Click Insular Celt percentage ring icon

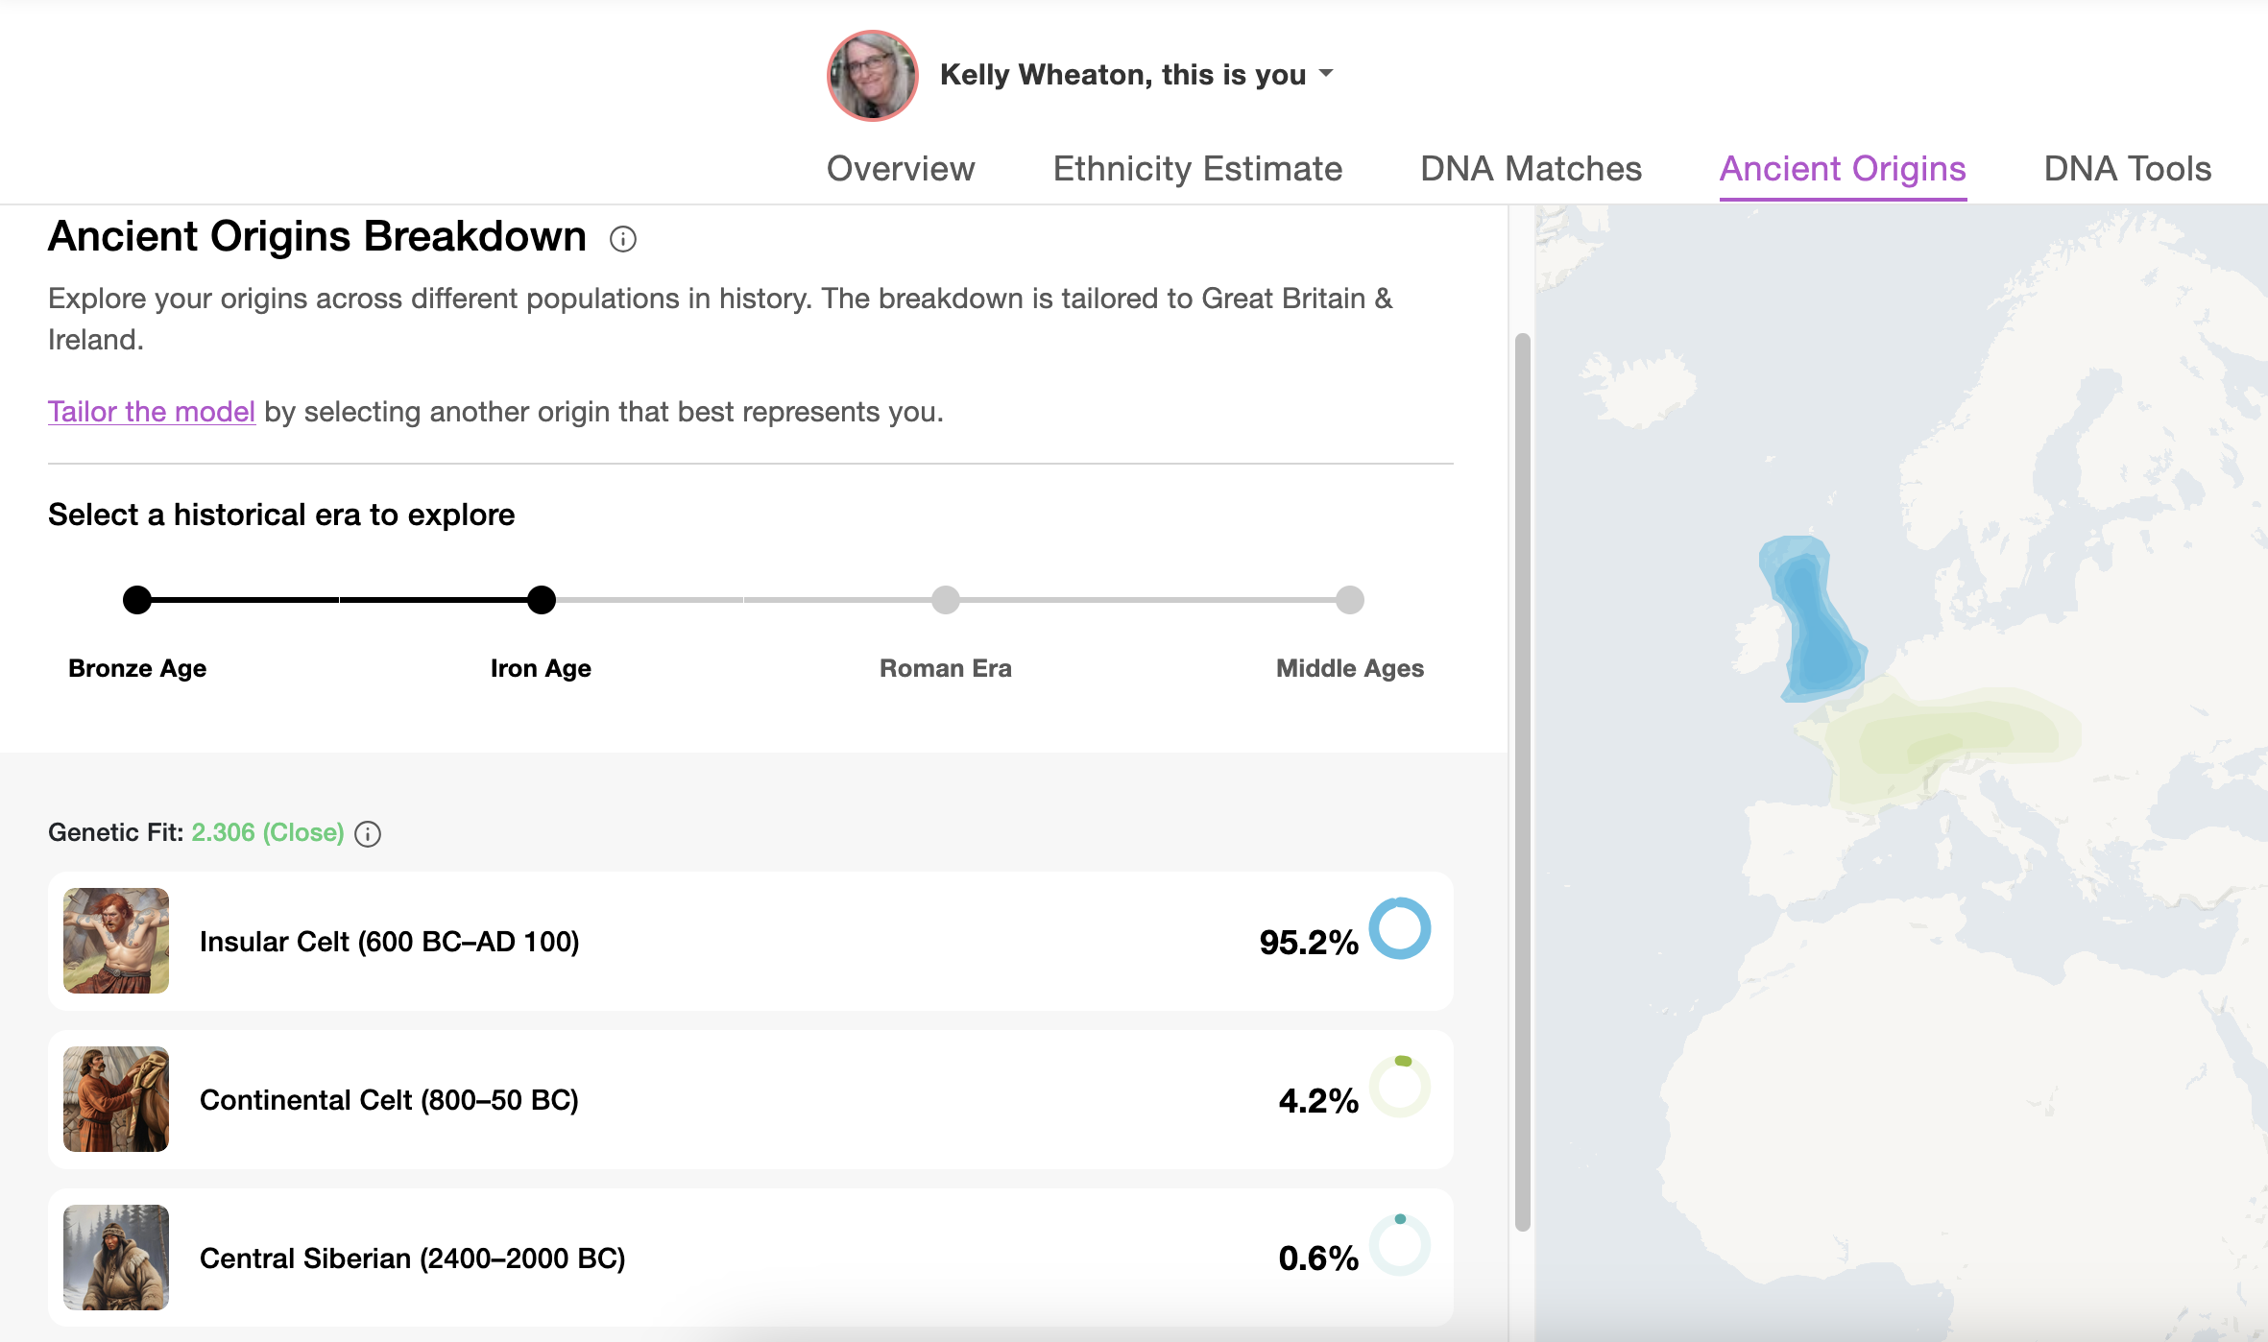pos(1399,928)
